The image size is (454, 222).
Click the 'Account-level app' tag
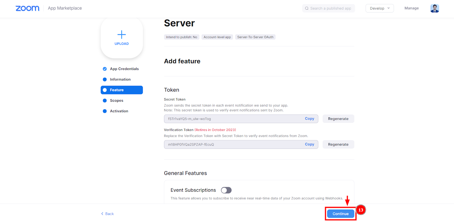click(217, 37)
